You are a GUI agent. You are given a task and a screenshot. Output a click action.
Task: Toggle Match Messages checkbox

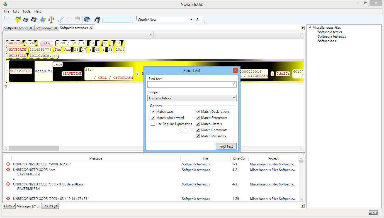coord(198,136)
